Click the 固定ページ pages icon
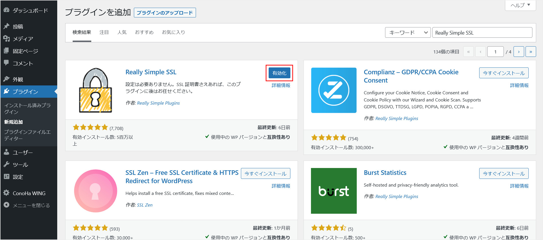Image resolution: width=543 pixels, height=240 pixels. (x=7, y=51)
